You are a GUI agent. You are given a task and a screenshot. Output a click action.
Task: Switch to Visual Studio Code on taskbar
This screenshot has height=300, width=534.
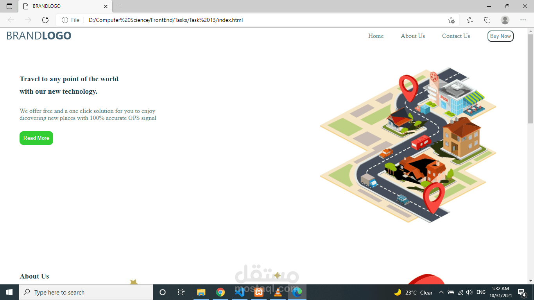240,292
